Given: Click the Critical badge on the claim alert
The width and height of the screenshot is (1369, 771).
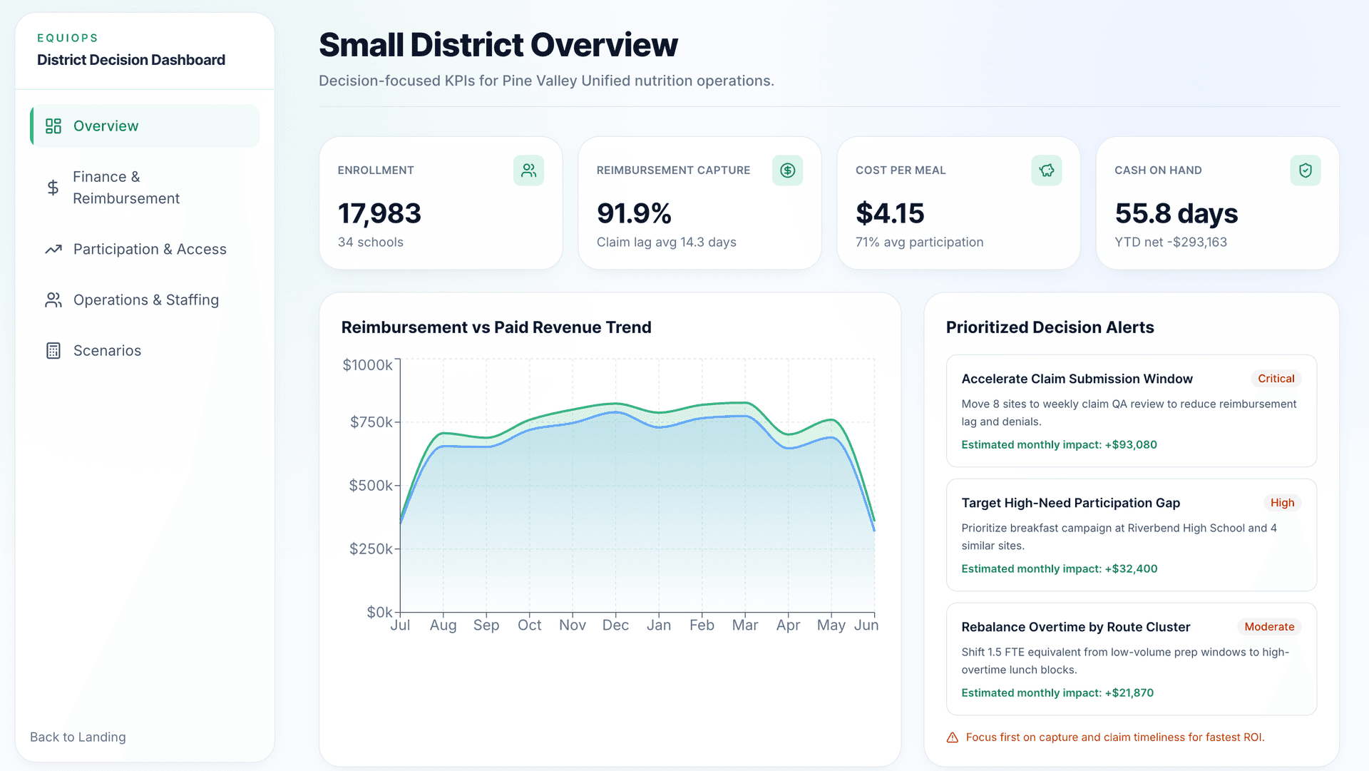Looking at the screenshot, I should (x=1276, y=379).
